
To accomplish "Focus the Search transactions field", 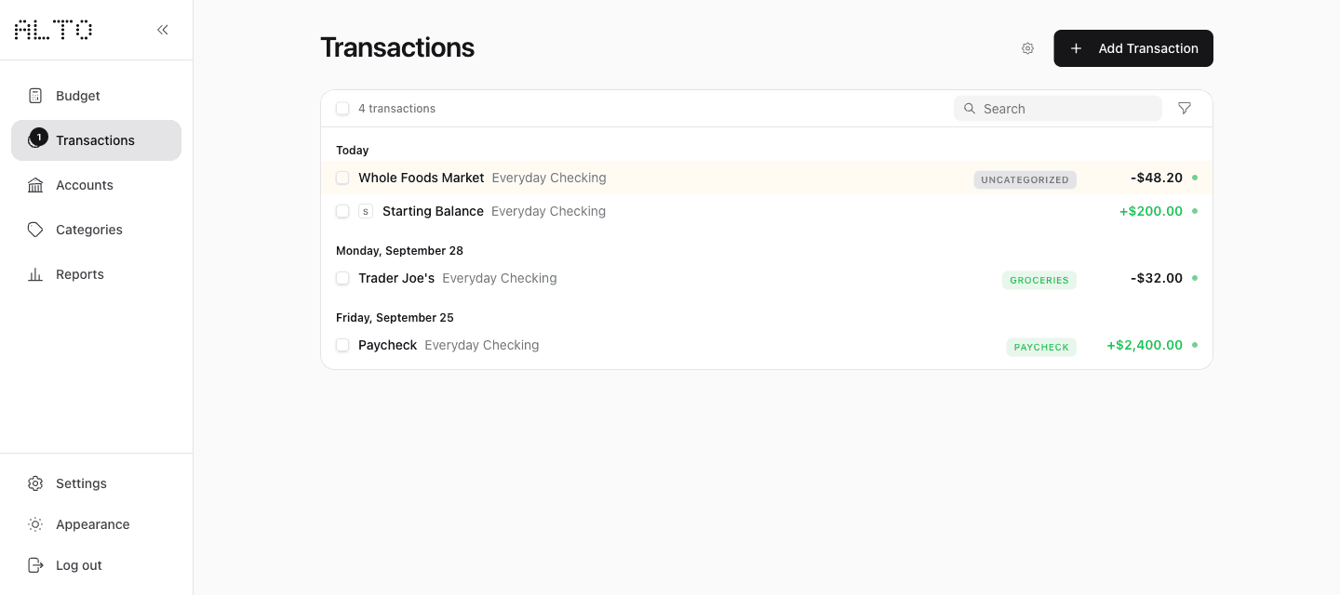I will tap(1058, 109).
